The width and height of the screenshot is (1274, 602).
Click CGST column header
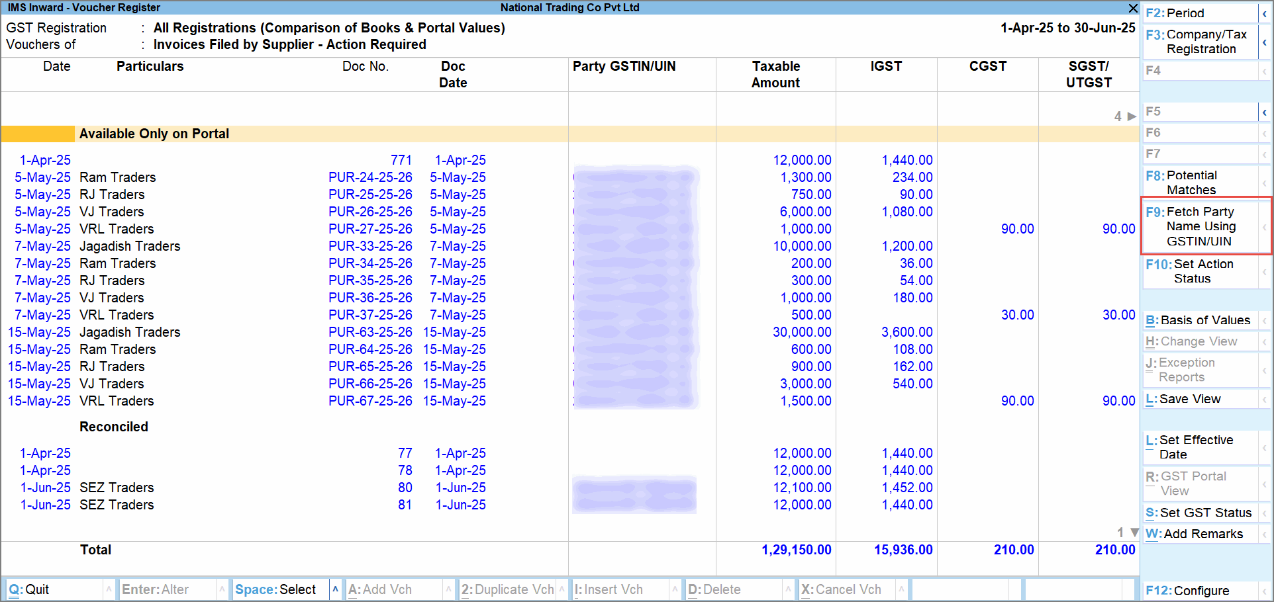click(x=988, y=66)
